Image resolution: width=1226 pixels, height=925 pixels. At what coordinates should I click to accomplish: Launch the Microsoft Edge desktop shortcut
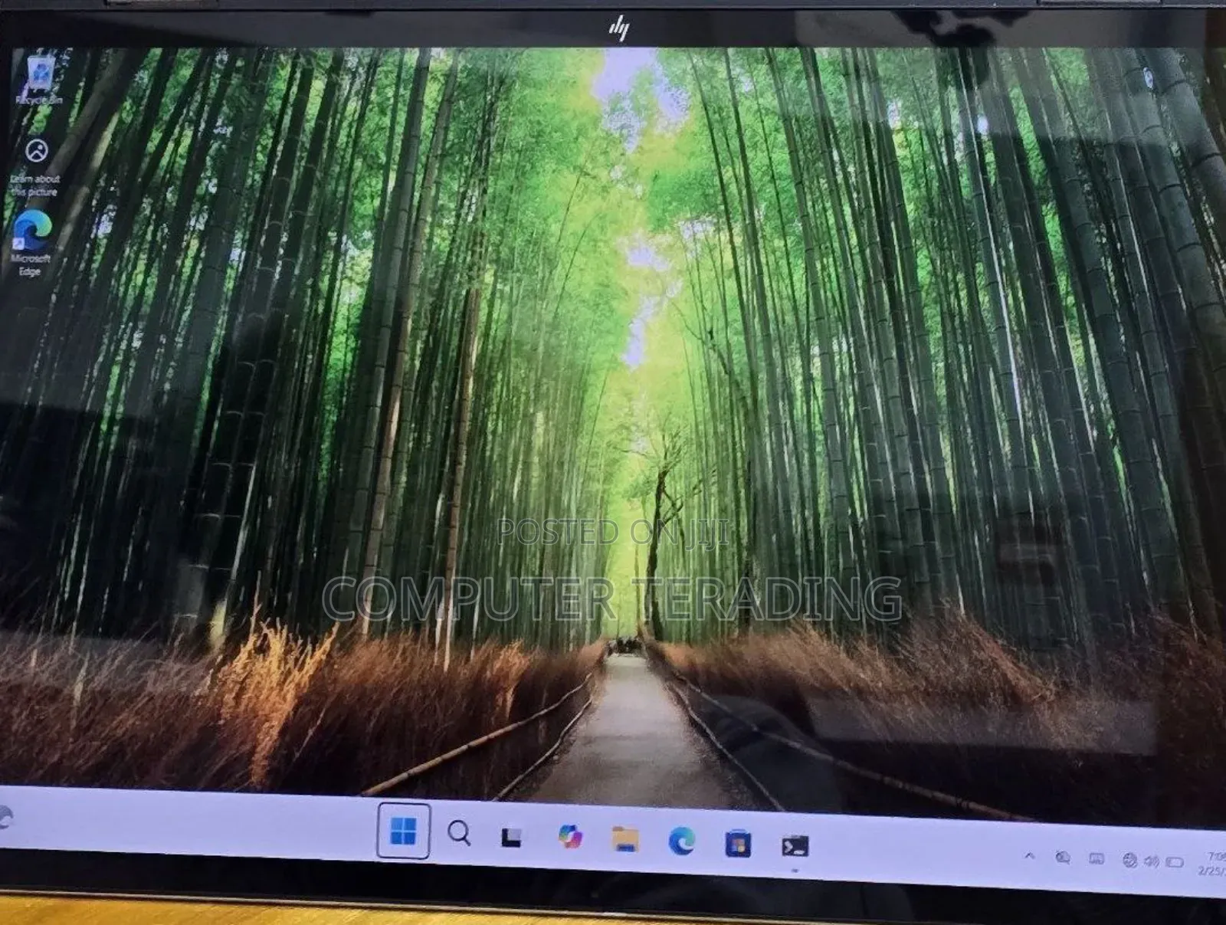point(31,243)
